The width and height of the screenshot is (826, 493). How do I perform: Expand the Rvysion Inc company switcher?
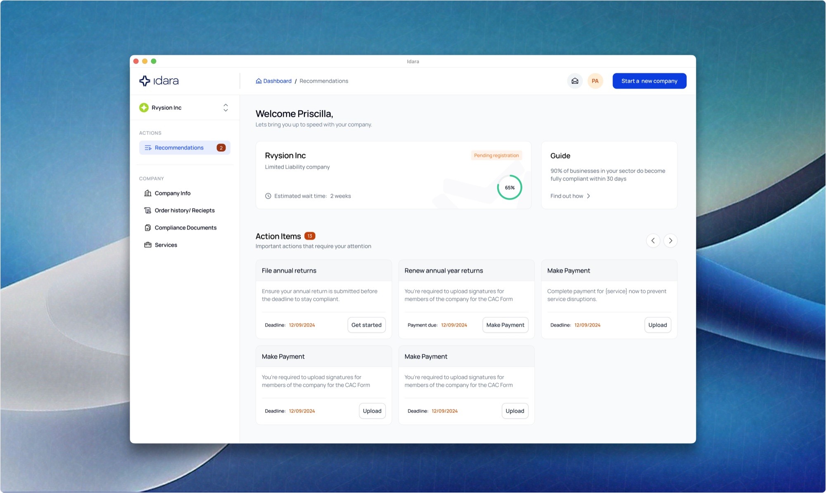click(225, 108)
